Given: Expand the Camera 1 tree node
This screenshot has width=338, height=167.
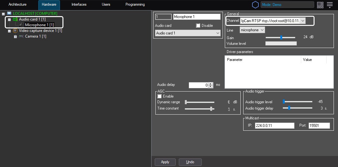Looking at the screenshot, I should point(15,37).
